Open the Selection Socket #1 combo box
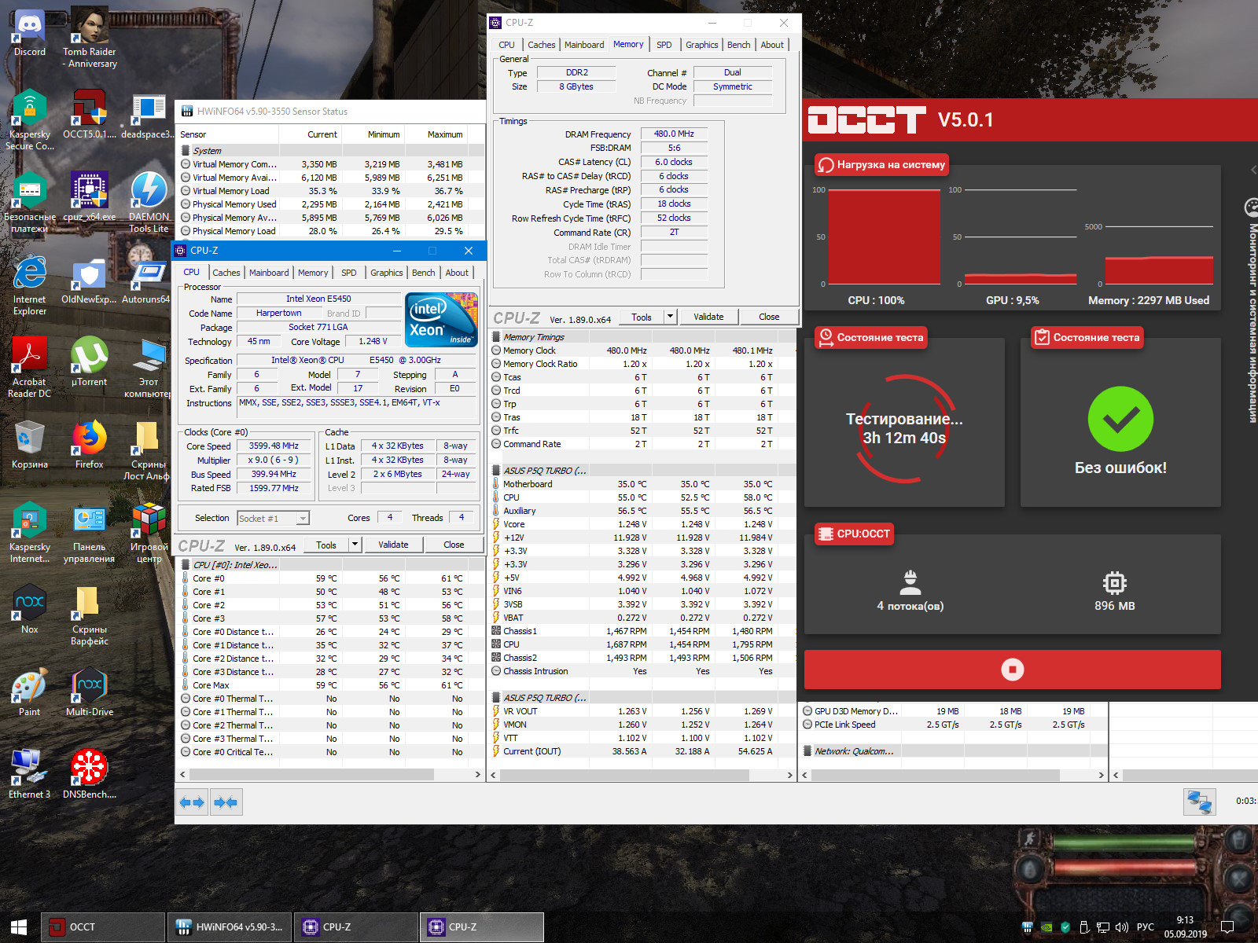The image size is (1258, 943). 274,519
